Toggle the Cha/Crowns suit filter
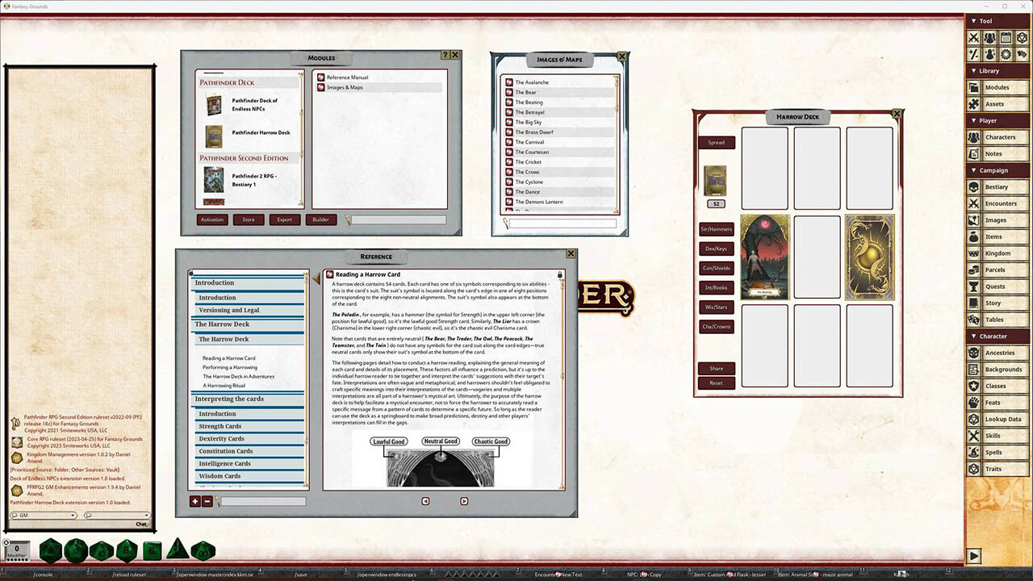 click(716, 326)
